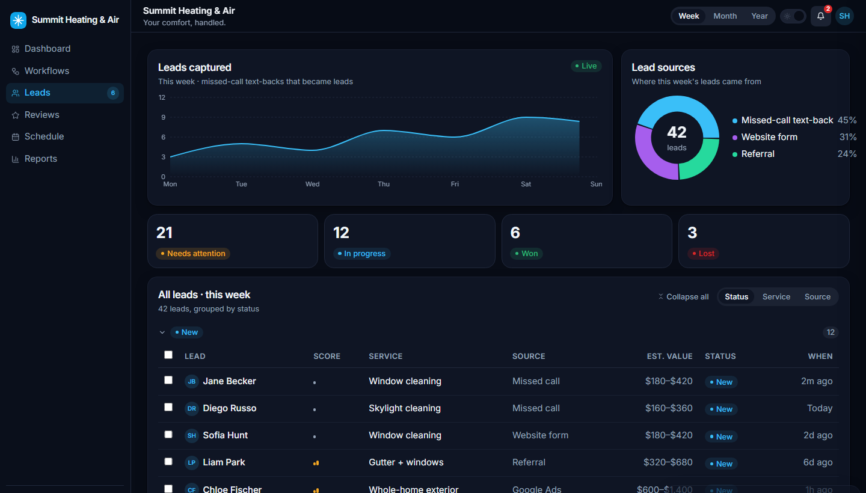
Task: Sort by the SERVICE column header
Action: [x=385, y=357]
